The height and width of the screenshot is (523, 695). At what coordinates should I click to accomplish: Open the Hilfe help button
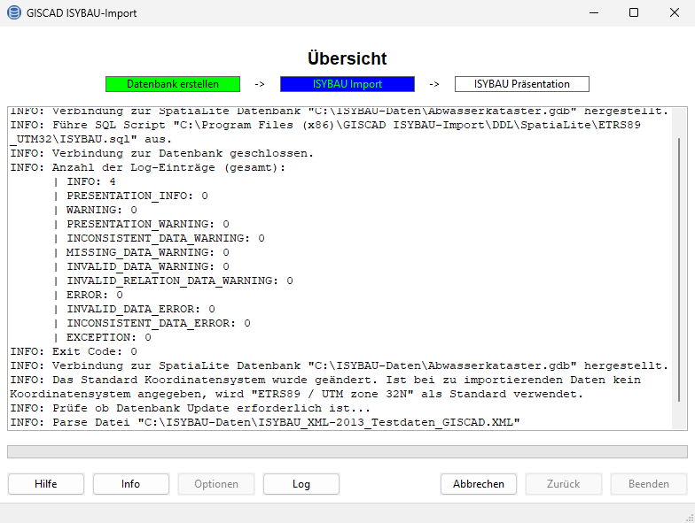[46, 484]
